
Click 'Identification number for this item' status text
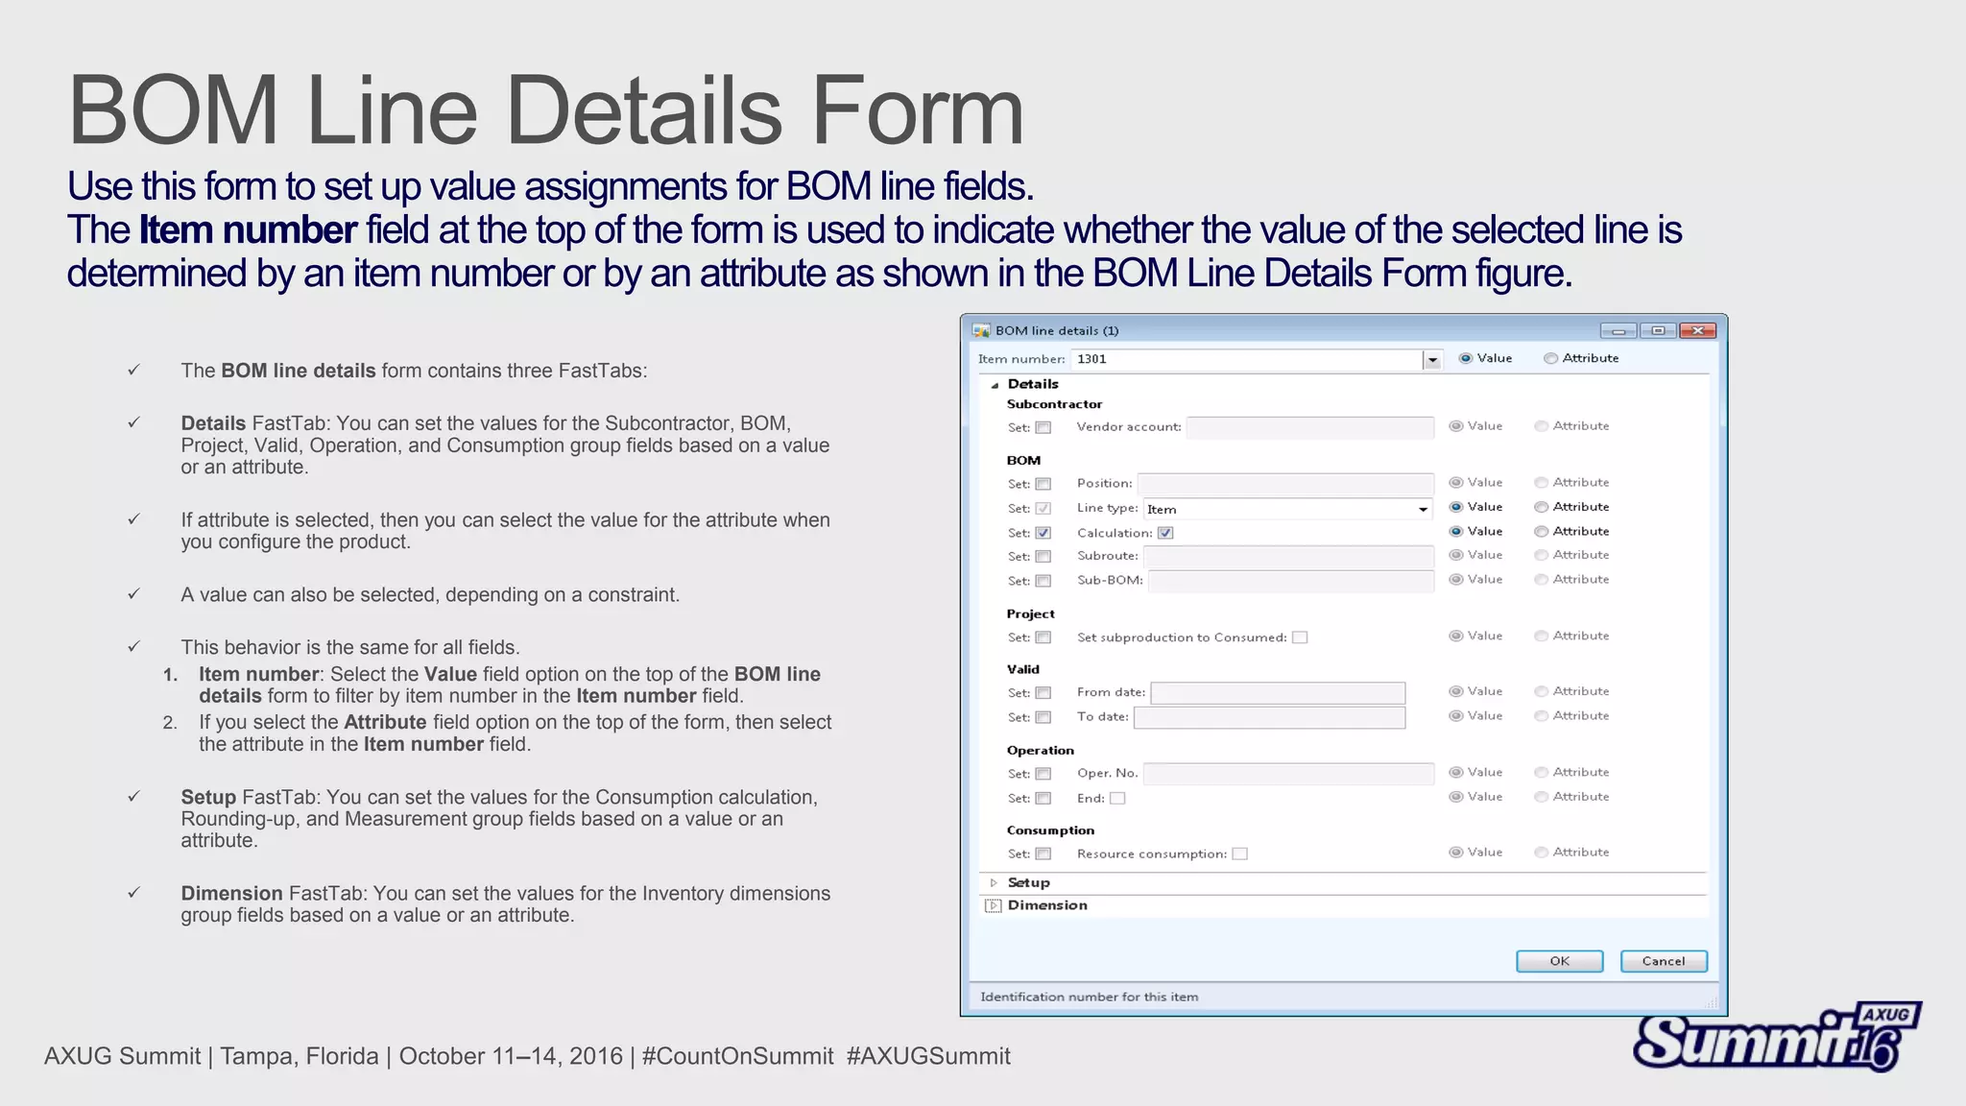pyautogui.click(x=1090, y=998)
